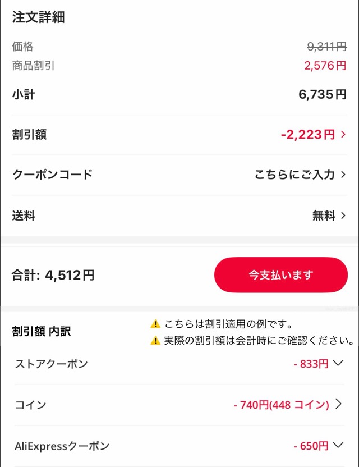Select the -2,223円 discount amount
Screen dimensions: 359x467
308,135
